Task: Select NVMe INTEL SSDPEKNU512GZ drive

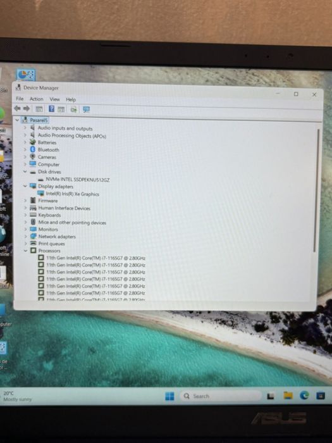Action: point(78,179)
